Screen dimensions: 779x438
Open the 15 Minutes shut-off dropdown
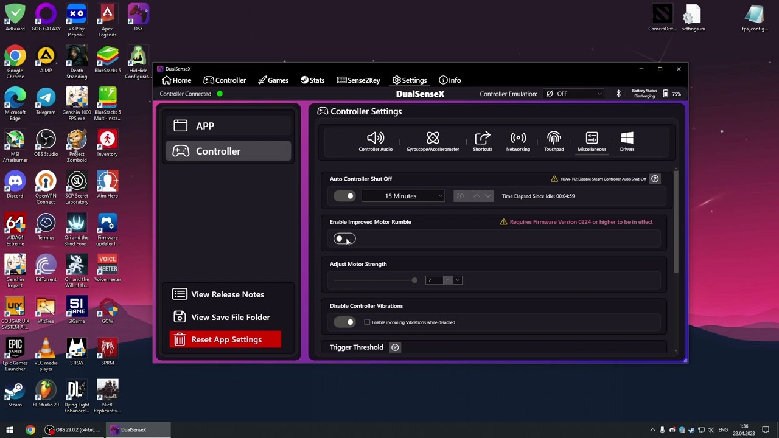point(403,196)
